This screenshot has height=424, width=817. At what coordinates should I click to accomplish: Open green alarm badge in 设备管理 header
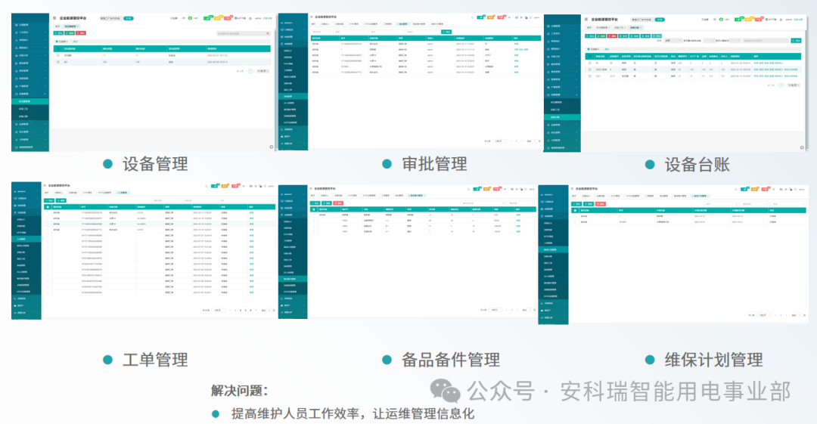[x=207, y=18]
